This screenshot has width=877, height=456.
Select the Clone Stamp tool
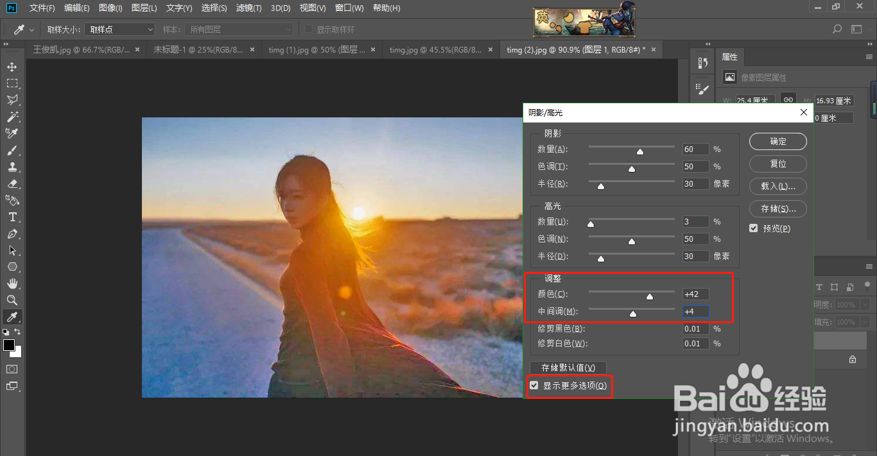click(12, 167)
